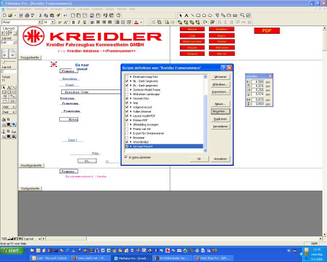
Task: Select the 'Woordenlijst' script row
Action: [x=163, y=142]
